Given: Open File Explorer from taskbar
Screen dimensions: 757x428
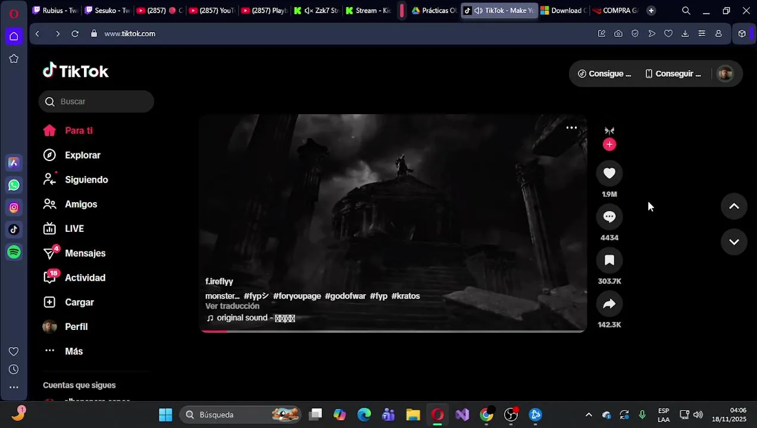Looking at the screenshot, I should [413, 415].
